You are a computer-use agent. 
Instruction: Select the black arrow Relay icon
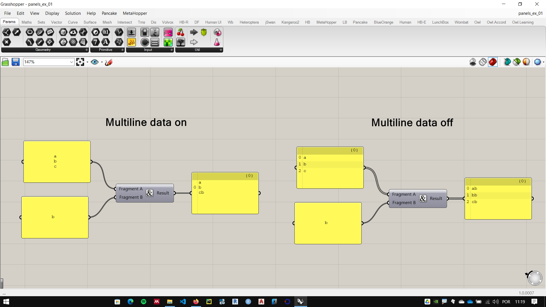(x=194, y=32)
